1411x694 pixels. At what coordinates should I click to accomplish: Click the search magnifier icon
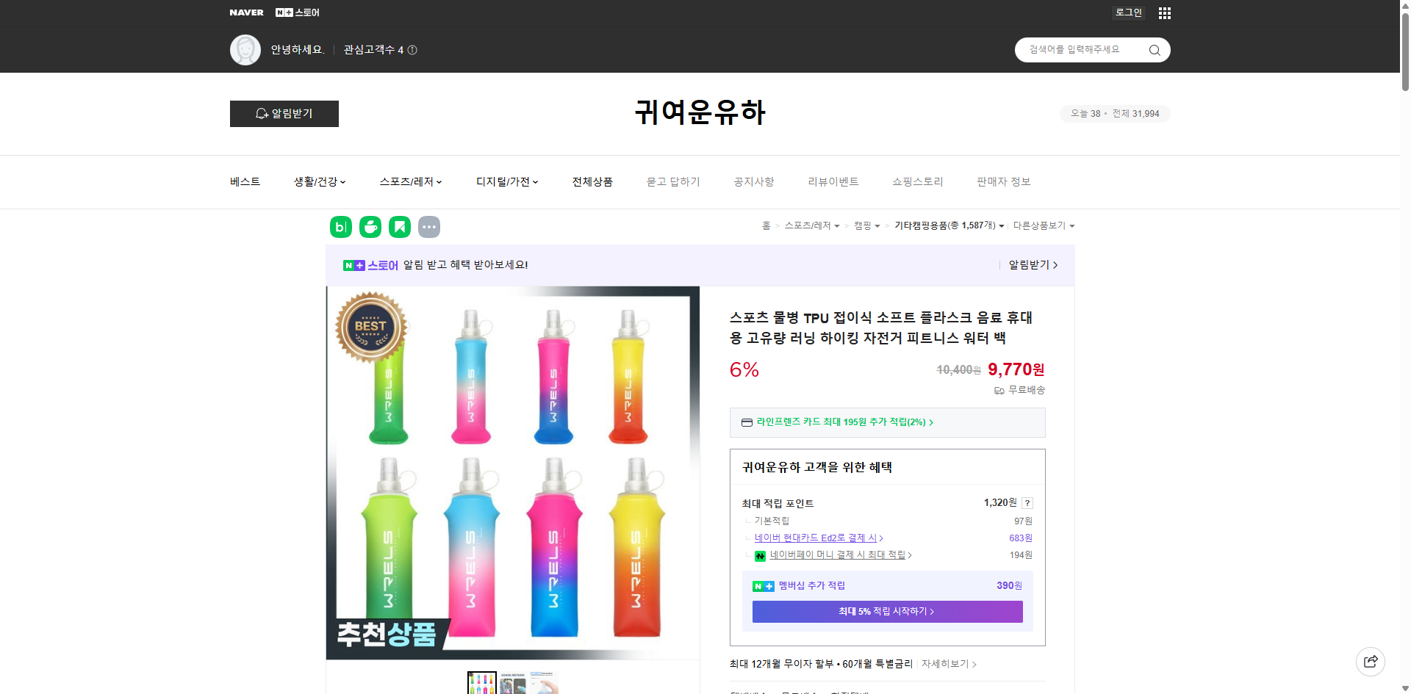pyautogui.click(x=1154, y=50)
